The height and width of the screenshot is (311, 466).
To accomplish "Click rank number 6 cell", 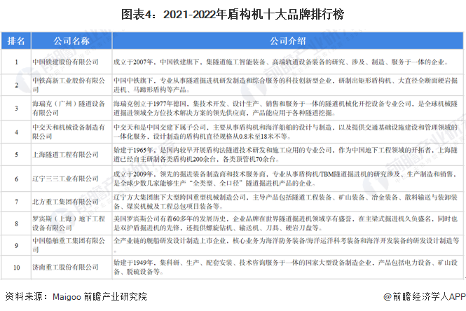I will 16,179.
